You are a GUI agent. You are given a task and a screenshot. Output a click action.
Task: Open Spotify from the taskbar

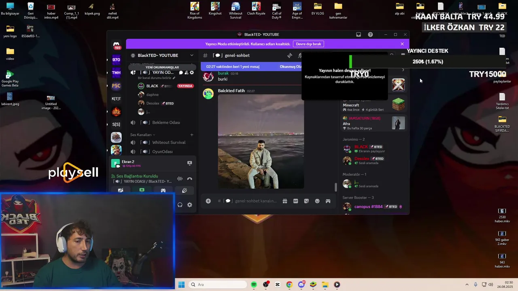tap(254, 285)
